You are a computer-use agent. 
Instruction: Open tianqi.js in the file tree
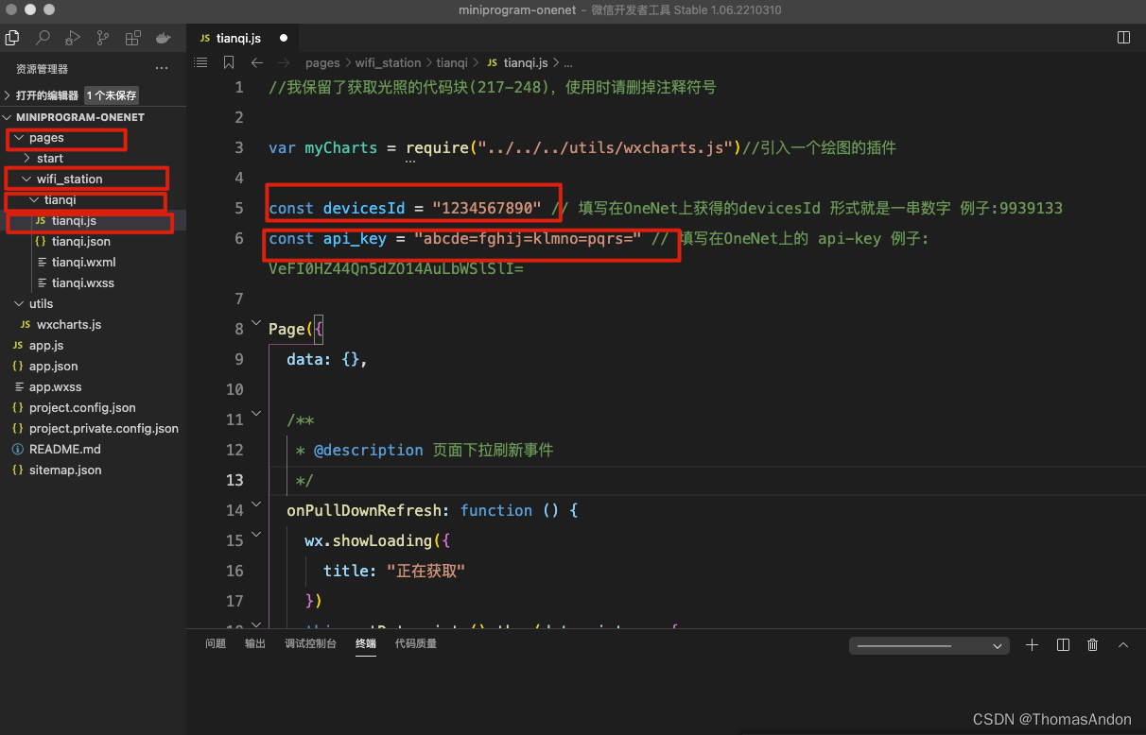click(74, 221)
